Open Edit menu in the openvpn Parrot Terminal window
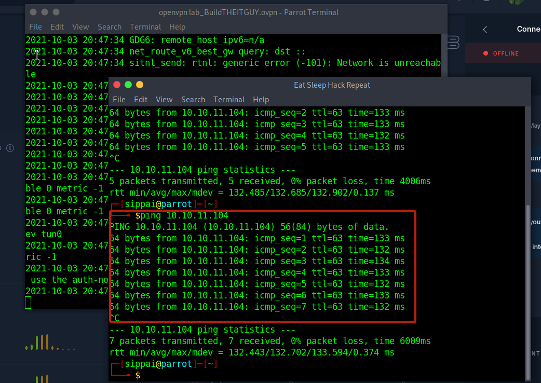This screenshot has width=541, height=383. pos(57,27)
